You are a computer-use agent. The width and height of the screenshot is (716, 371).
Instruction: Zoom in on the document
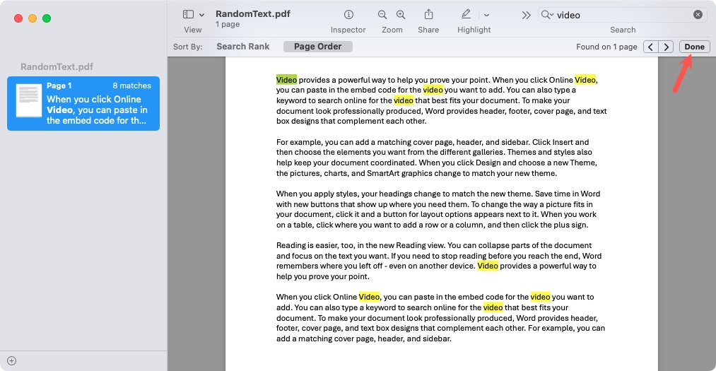(401, 15)
